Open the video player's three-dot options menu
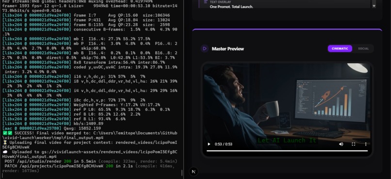Screen dimensions: 391x179 click(366, 144)
